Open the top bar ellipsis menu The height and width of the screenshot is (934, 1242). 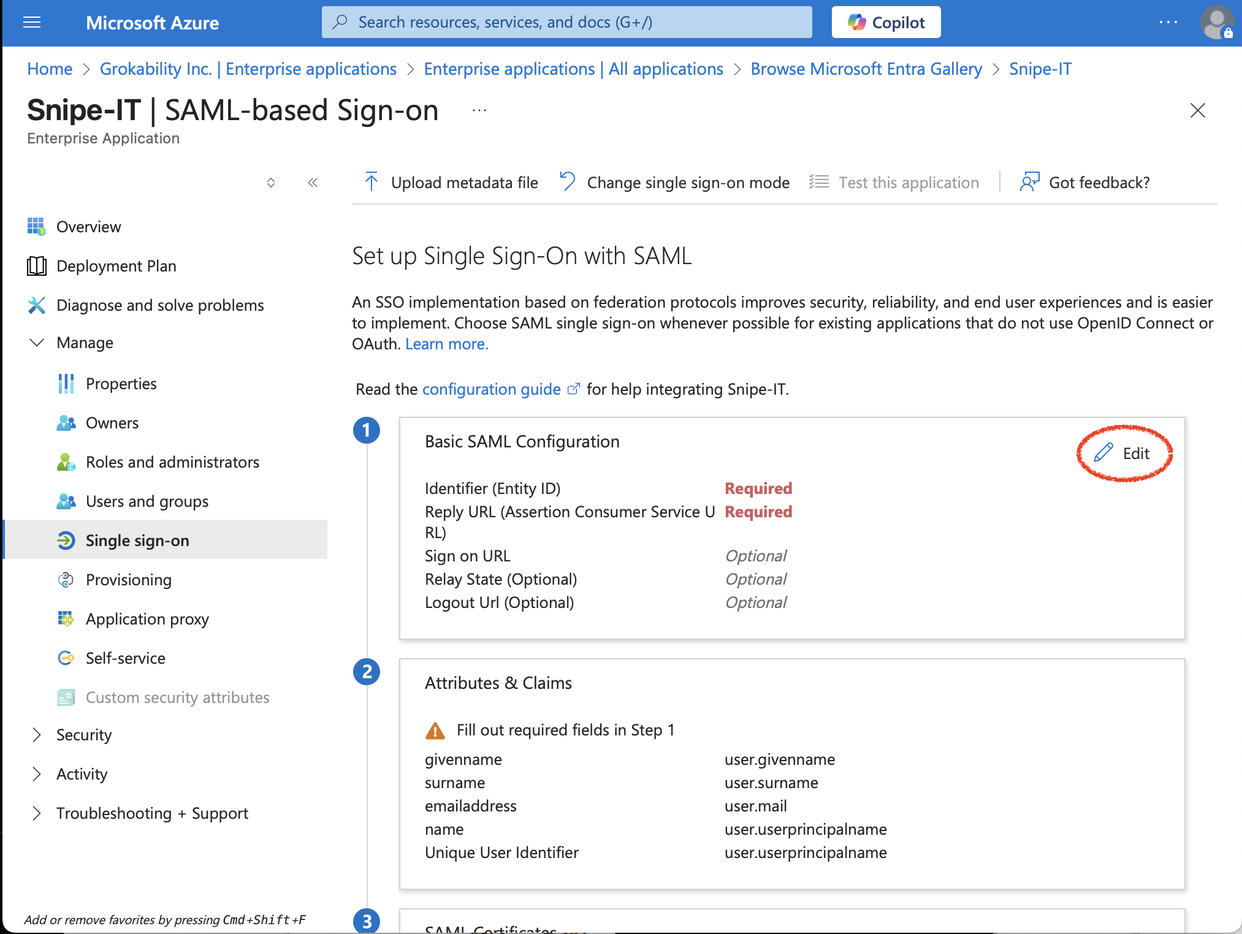tap(1168, 22)
